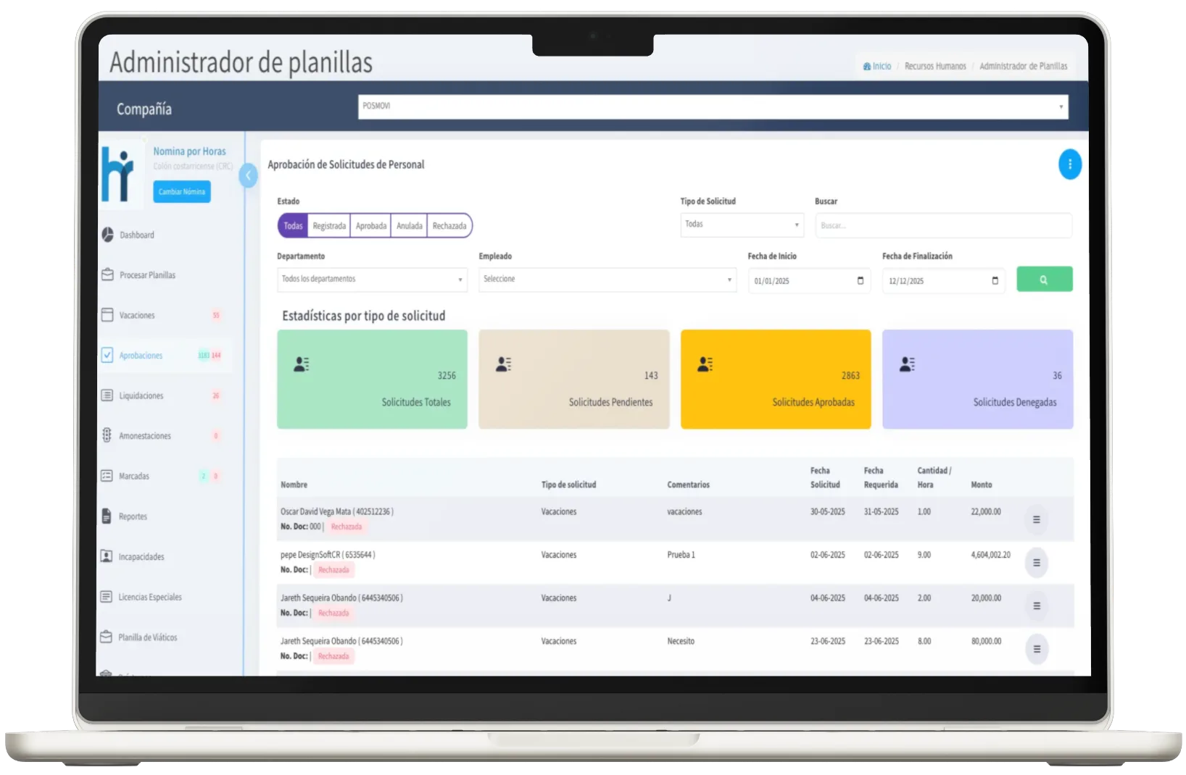Select the Registrada status filter
This screenshot has width=1186, height=775.
click(329, 226)
